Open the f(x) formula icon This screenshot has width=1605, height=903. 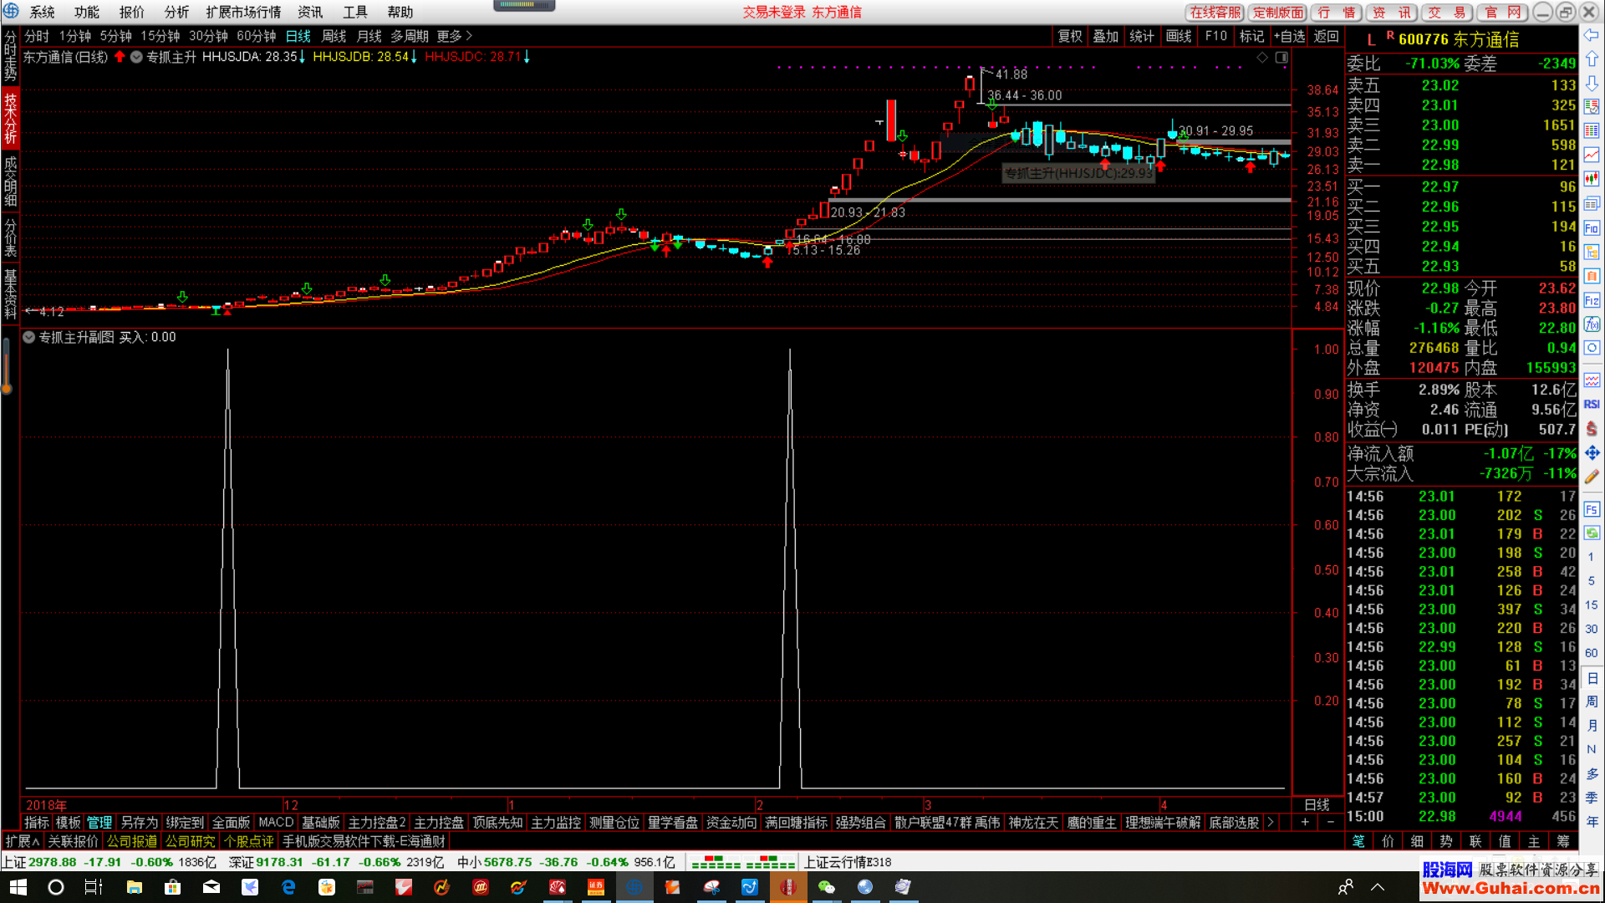pos(1592,324)
